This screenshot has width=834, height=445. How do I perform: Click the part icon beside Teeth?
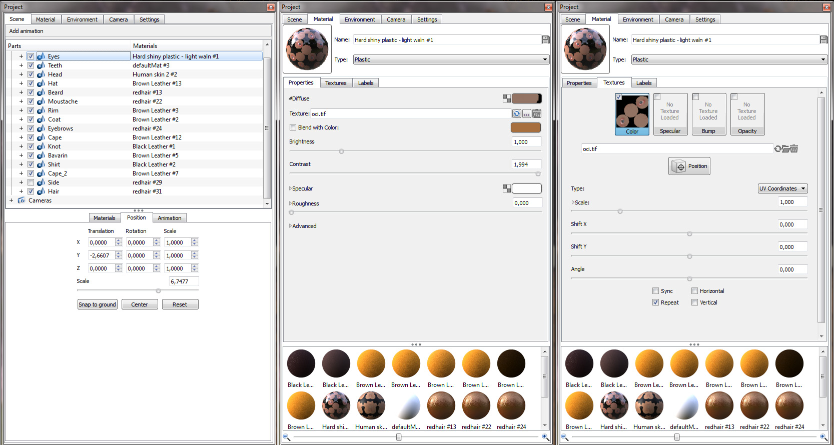(41, 65)
